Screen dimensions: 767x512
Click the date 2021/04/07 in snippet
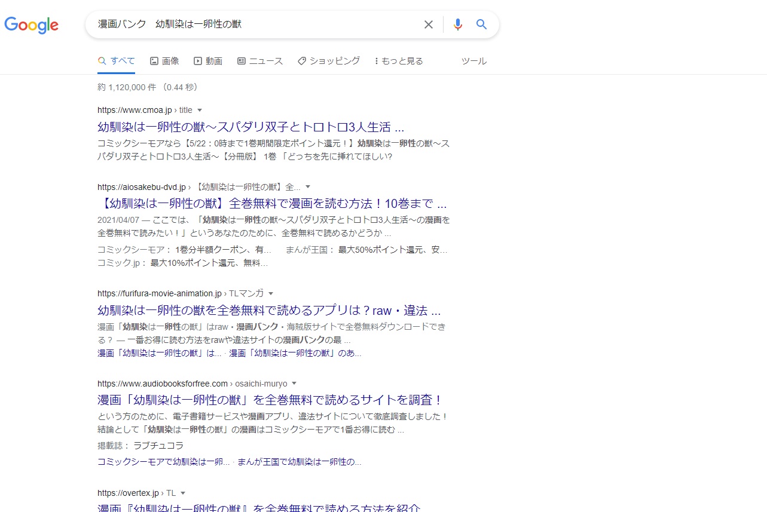(118, 219)
